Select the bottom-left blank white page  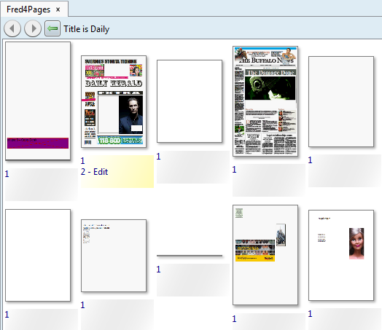(38, 255)
